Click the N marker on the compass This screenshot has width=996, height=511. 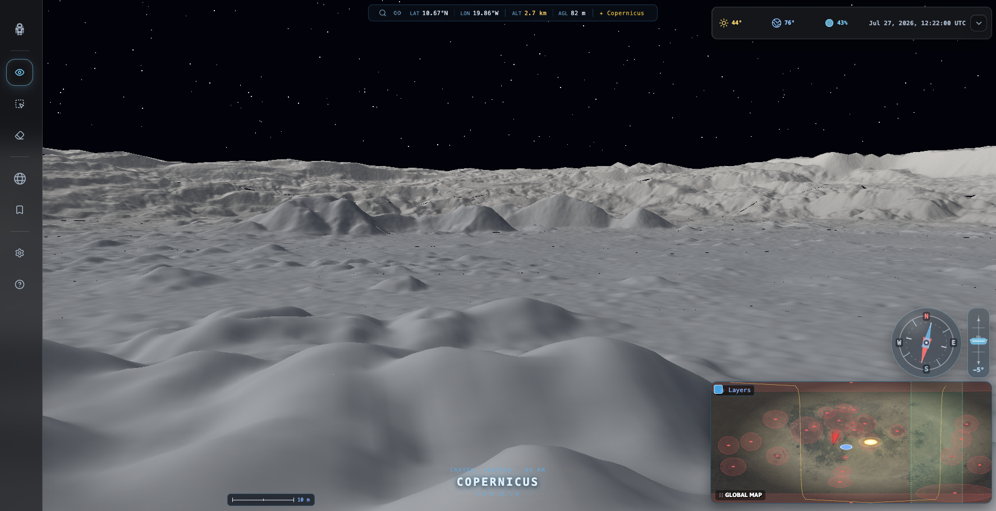926,316
